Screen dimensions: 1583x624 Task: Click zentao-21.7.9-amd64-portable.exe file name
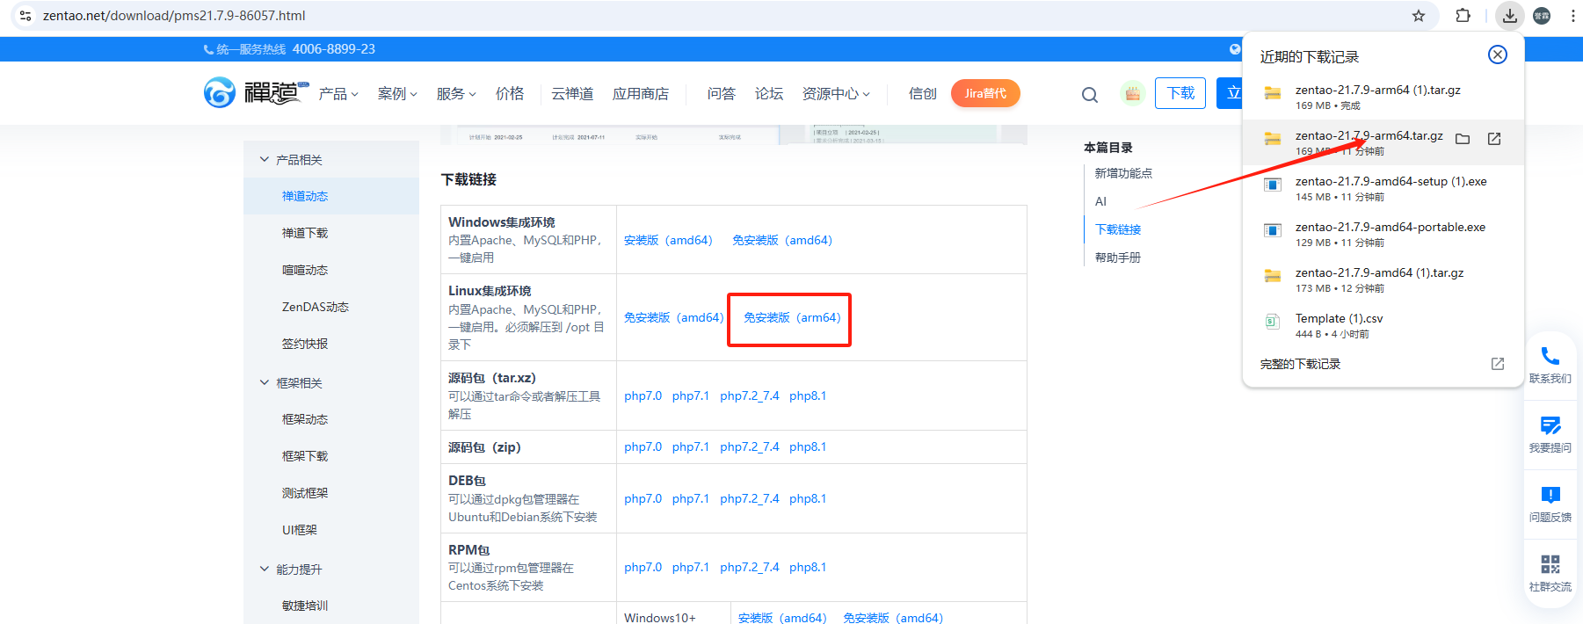point(1391,227)
